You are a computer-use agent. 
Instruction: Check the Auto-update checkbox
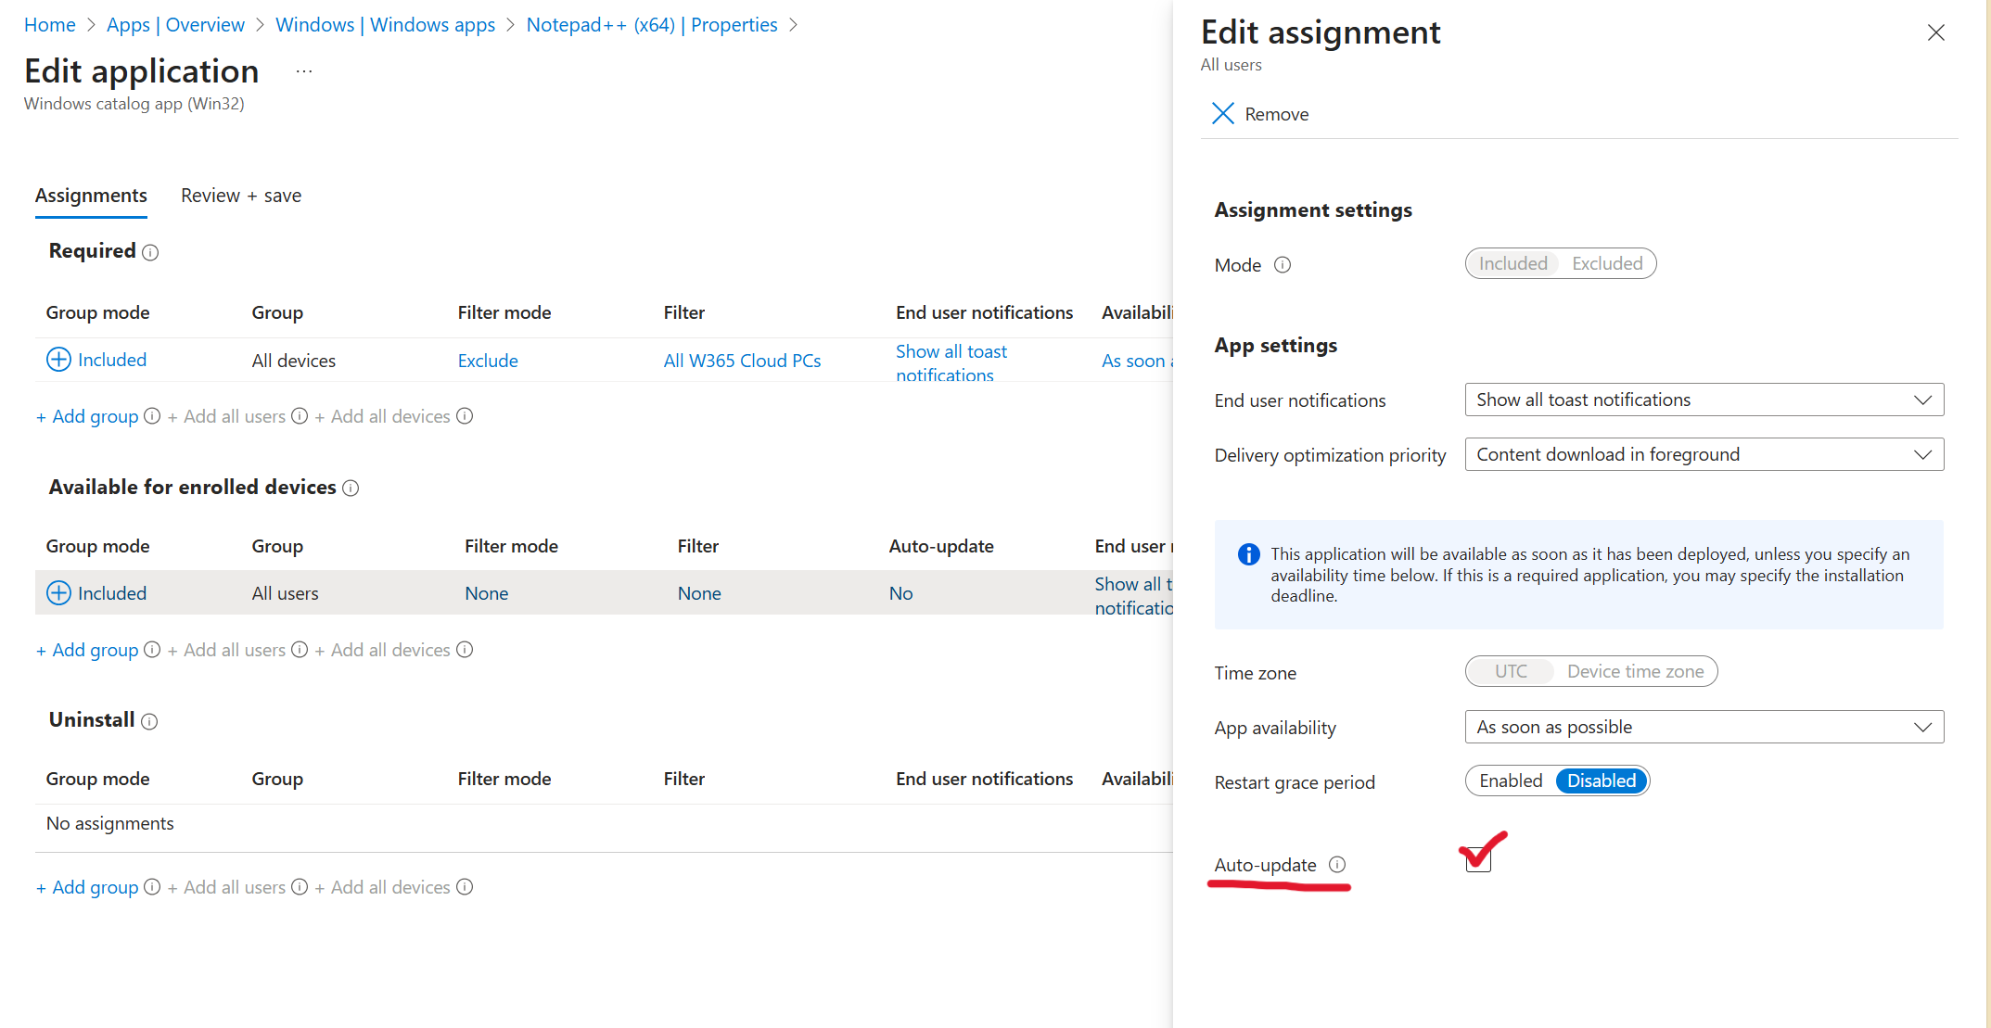click(1478, 859)
